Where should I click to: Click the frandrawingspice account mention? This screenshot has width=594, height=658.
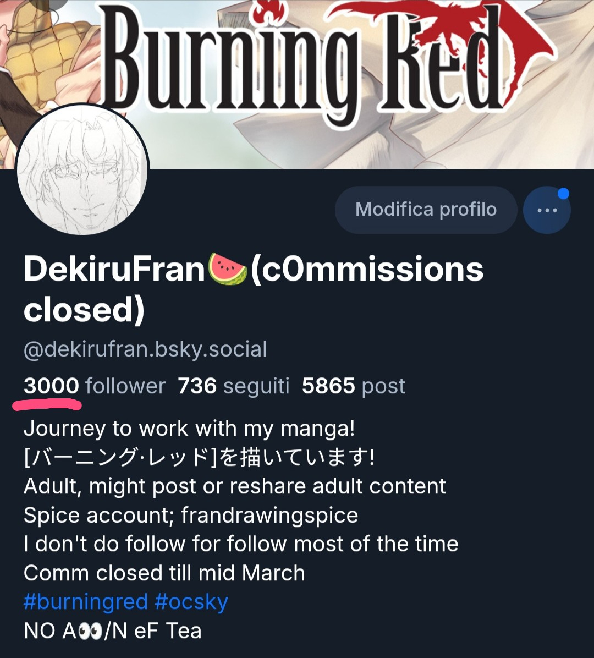[269, 516]
